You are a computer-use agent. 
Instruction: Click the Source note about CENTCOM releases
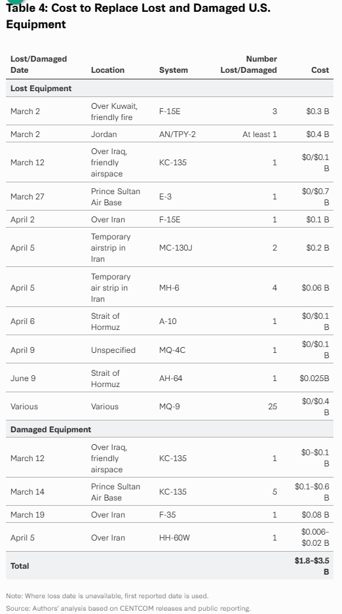[128, 608]
